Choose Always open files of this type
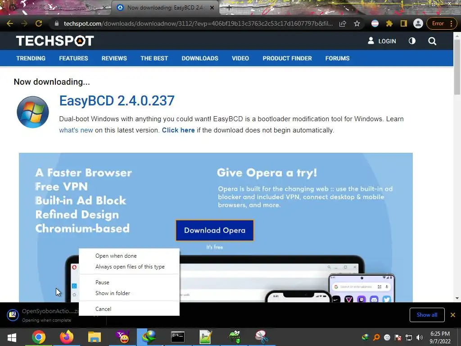 [130, 267]
